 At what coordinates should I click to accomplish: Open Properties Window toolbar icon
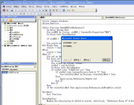tap(53, 10)
